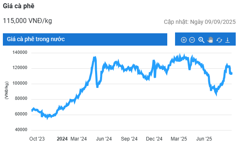Image resolution: width=239 pixels, height=150 pixels.
Task: Activate the magnifier selection zoom tool
Action: coord(201,40)
